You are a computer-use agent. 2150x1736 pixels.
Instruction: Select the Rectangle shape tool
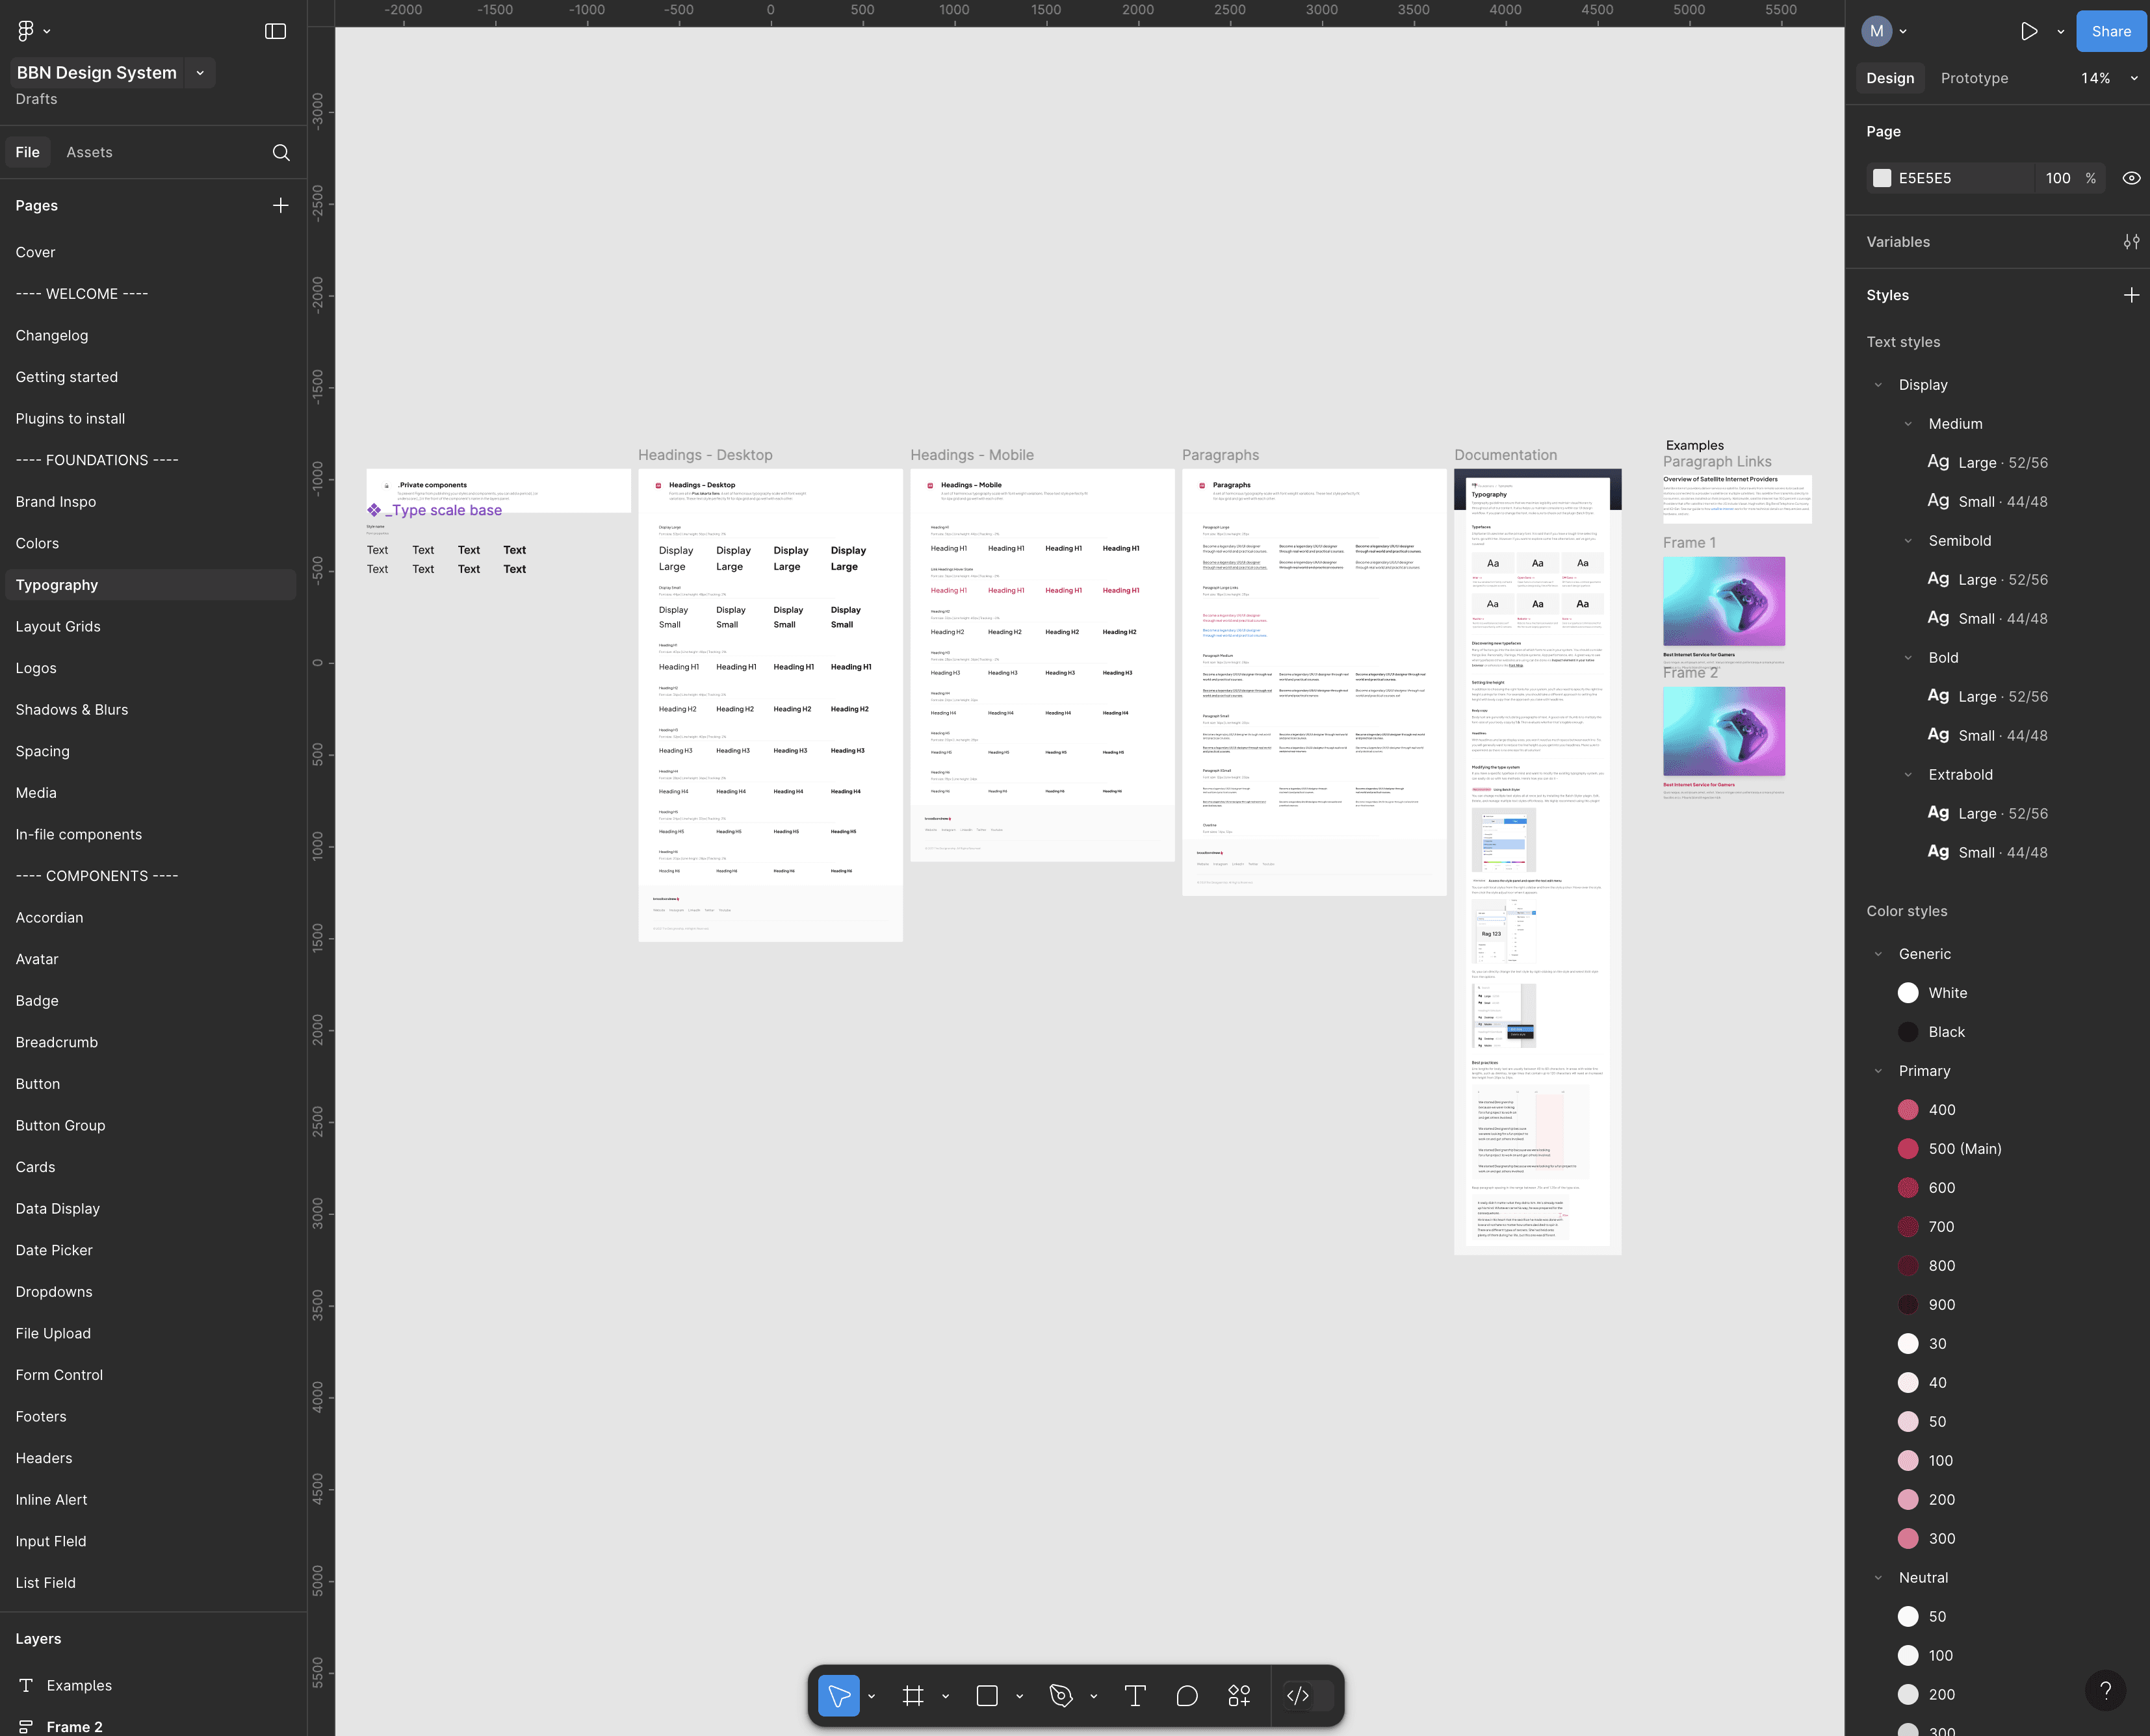[x=987, y=1695]
